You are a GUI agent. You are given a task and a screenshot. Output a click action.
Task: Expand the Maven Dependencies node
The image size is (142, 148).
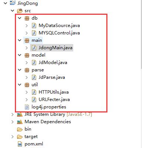point(12,122)
